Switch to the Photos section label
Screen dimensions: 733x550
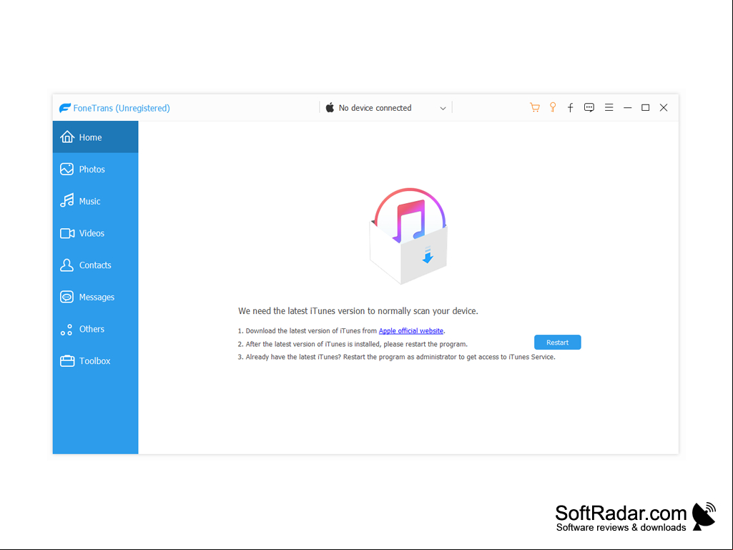(x=92, y=170)
